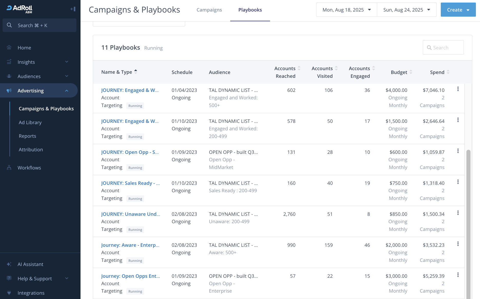
Task: Sort table by Accounts Reached column
Action: click(299, 68)
